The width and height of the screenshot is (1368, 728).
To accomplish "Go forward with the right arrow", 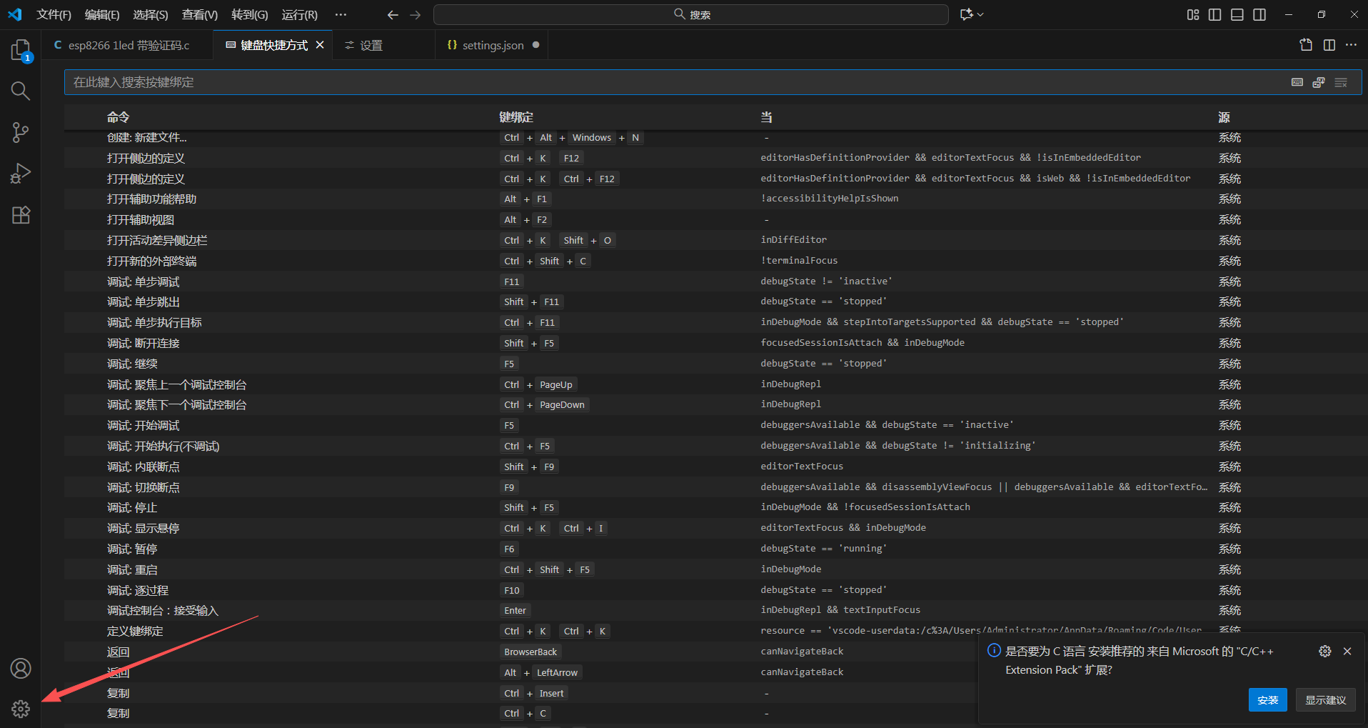I will [x=416, y=14].
